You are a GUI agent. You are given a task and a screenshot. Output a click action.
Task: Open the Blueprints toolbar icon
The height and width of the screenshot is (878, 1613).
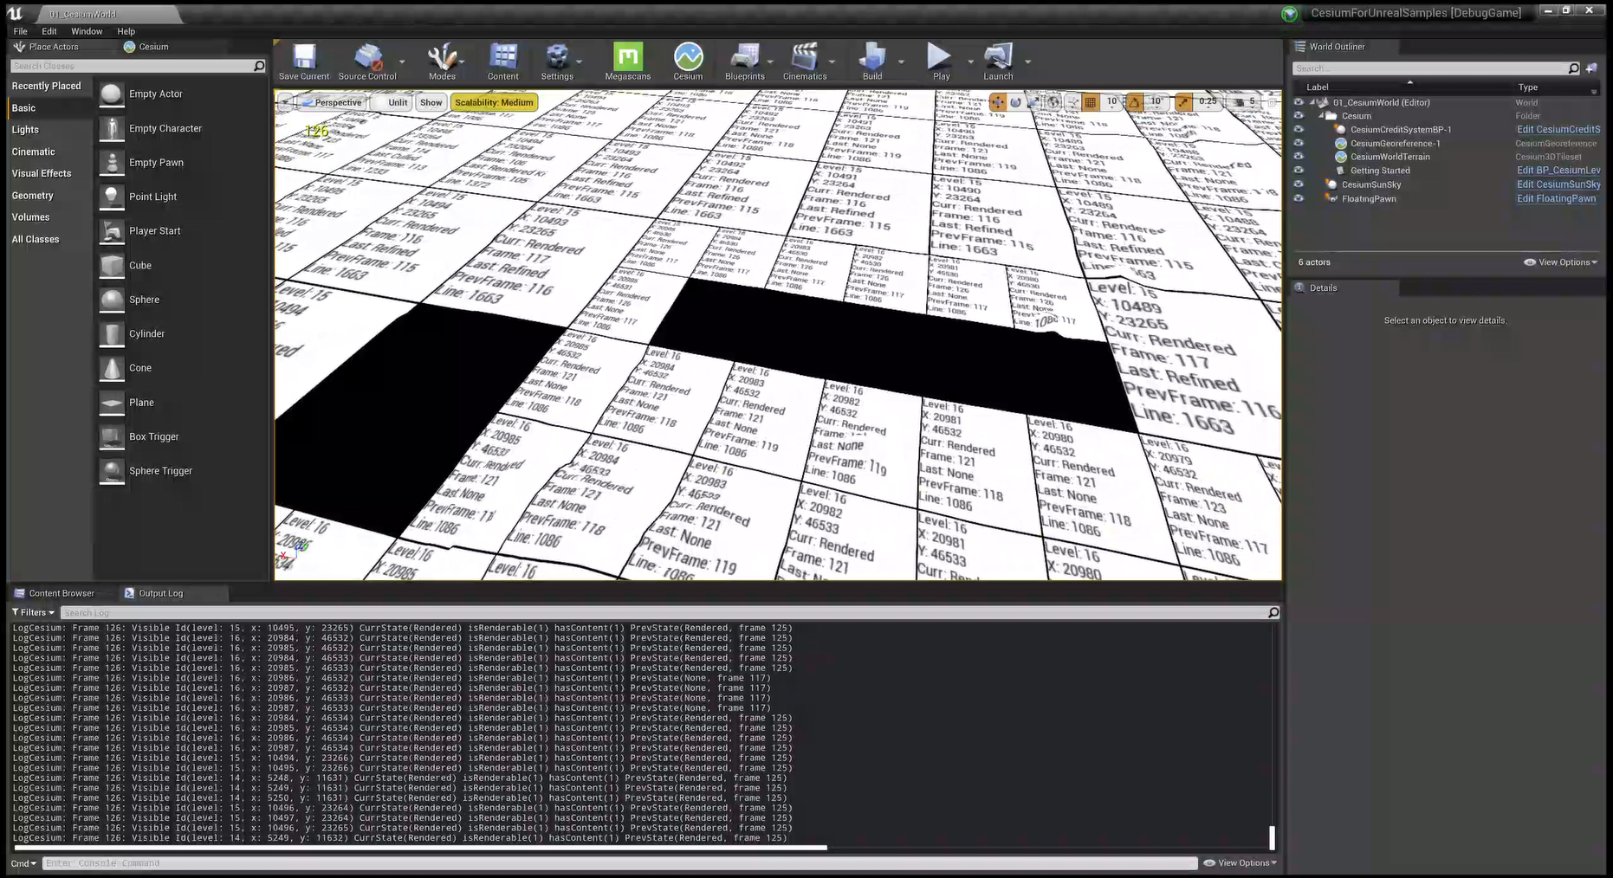click(744, 60)
